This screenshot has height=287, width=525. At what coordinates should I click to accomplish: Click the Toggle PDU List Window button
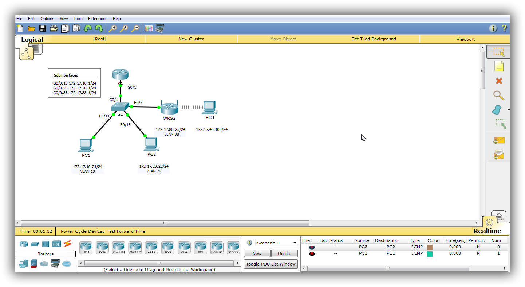tap(271, 264)
